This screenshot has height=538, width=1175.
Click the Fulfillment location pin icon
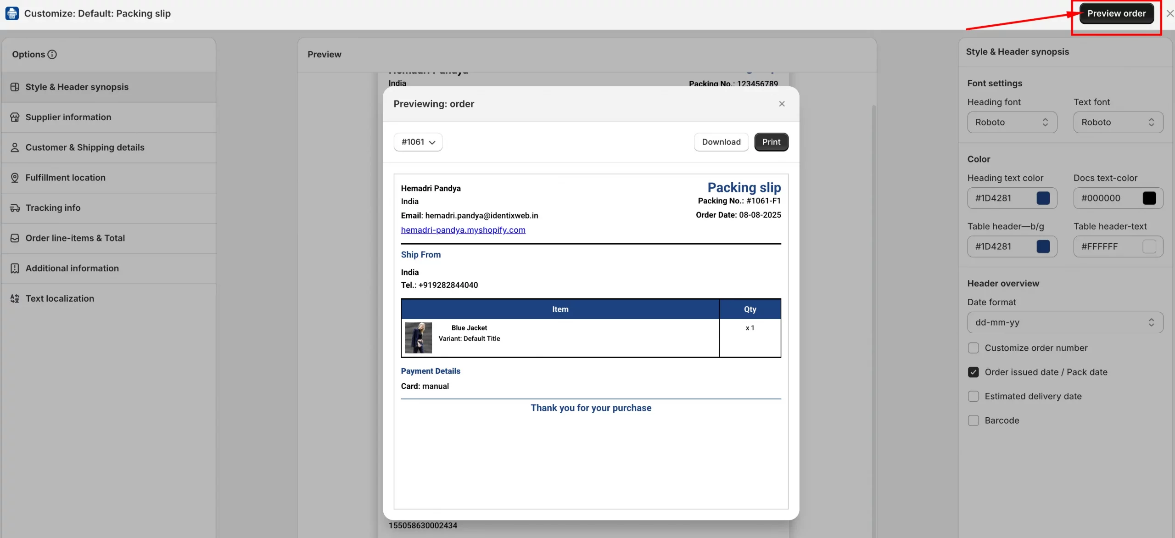click(15, 178)
